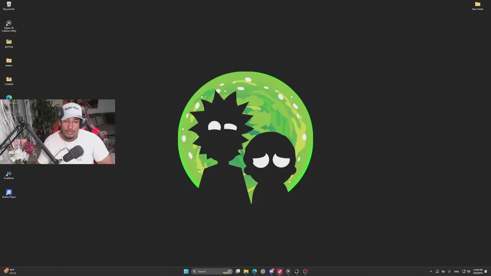Switch to the TikTok app in the taskbar
This screenshot has height=276, width=491.
coord(280,271)
